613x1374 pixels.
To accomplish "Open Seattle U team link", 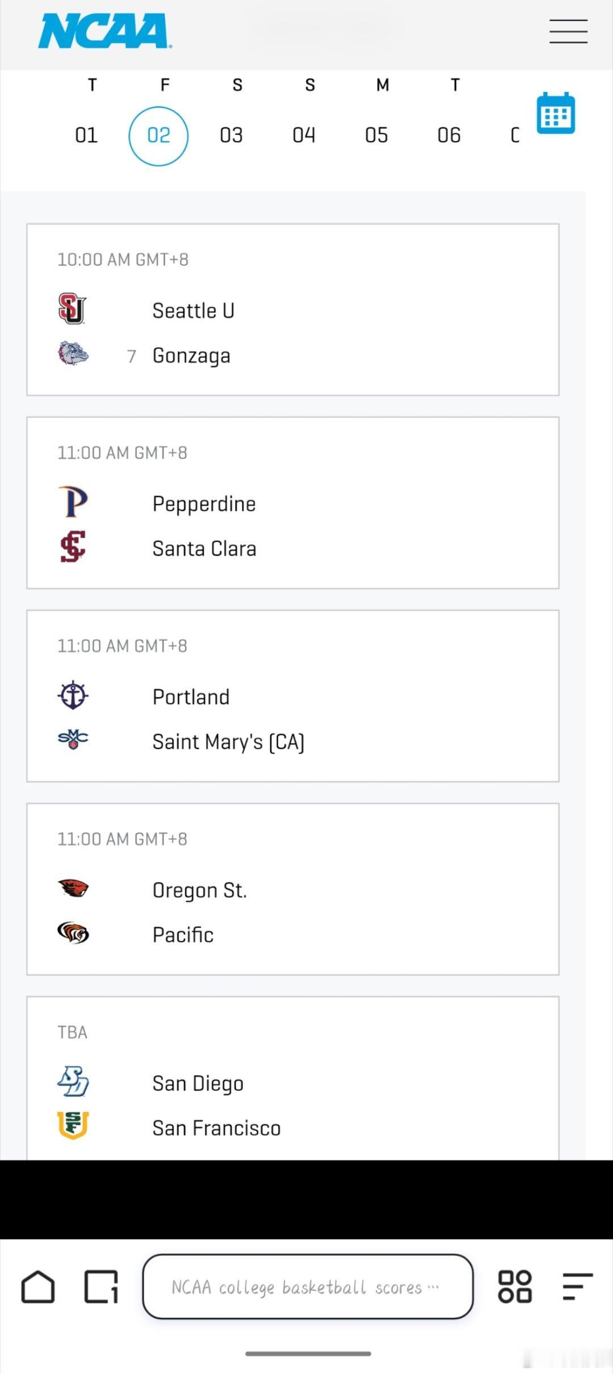I will pos(193,311).
